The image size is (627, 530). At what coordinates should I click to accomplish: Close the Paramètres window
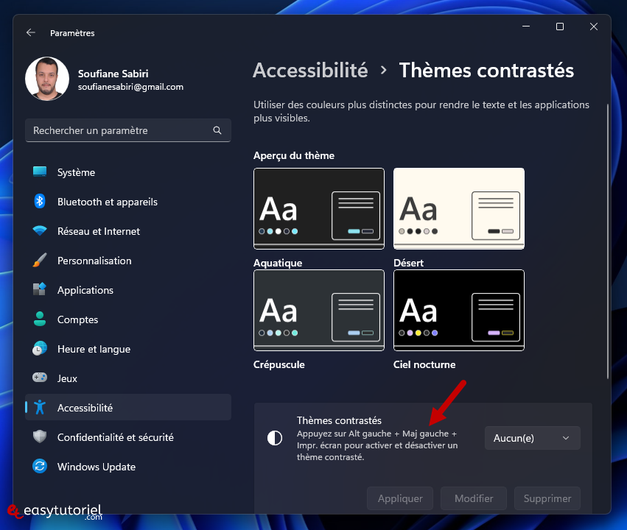[593, 26]
